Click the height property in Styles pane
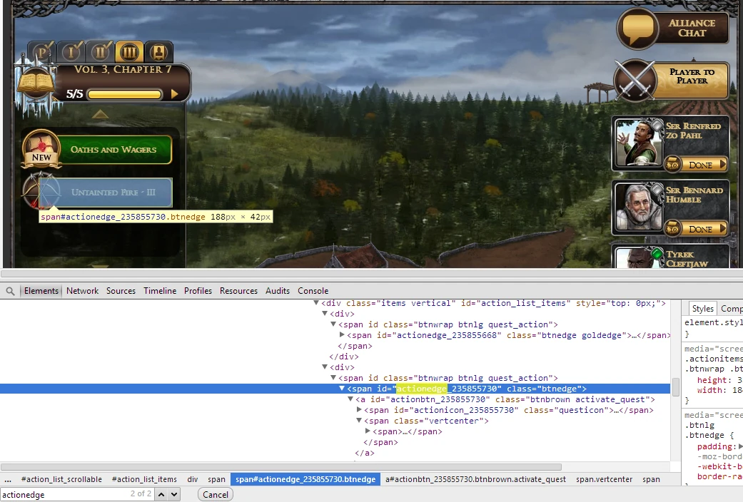The image size is (743, 502). (x=712, y=380)
